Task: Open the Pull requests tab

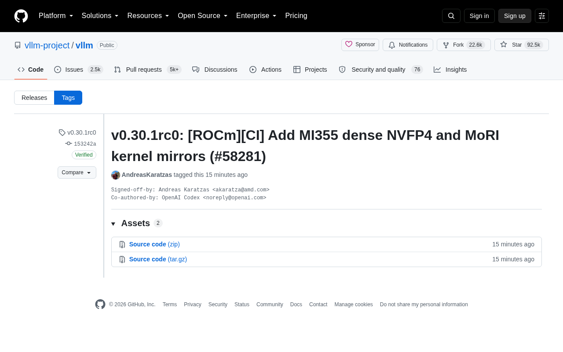Action: tap(147, 70)
